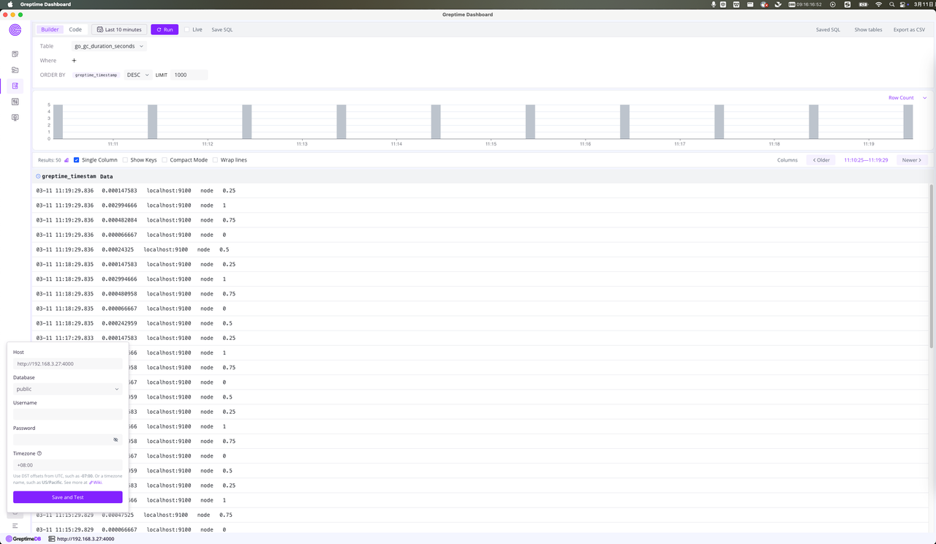936x544 pixels.
Task: Select the query editor icon in sidebar
Action: coord(15,53)
